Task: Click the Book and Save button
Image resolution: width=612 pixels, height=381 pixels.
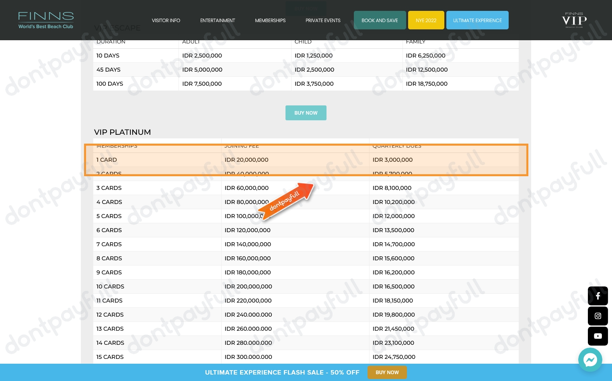Action: coord(380,21)
